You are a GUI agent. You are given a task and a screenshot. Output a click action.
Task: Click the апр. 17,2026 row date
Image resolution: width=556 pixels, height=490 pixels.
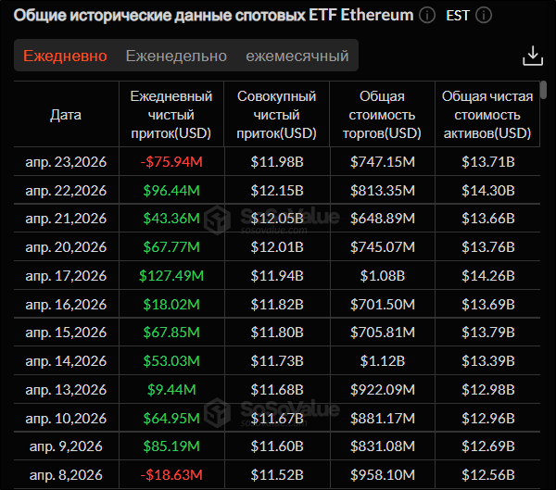66,276
